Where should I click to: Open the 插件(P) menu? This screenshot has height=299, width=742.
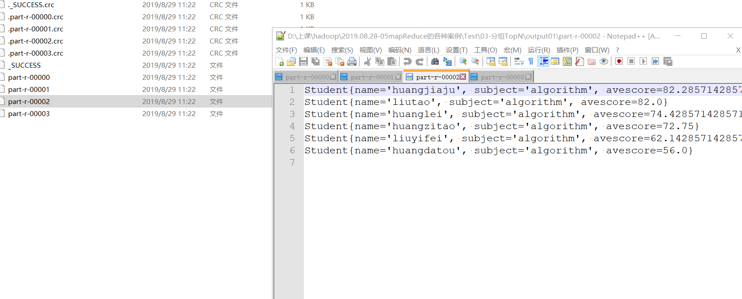tap(567, 50)
